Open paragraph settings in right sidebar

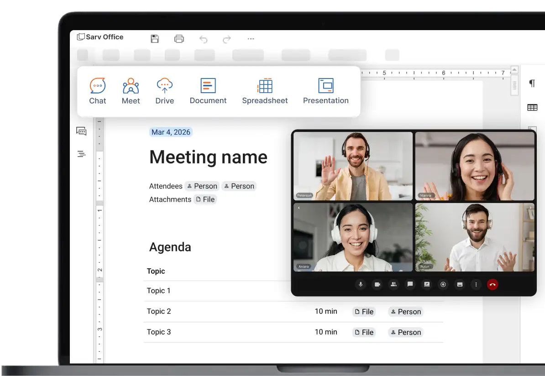pyautogui.click(x=532, y=83)
